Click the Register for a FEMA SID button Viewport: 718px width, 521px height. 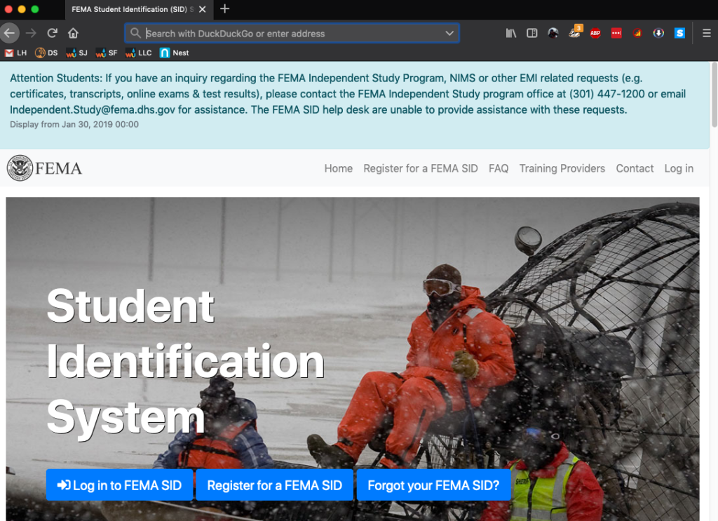pyautogui.click(x=274, y=485)
